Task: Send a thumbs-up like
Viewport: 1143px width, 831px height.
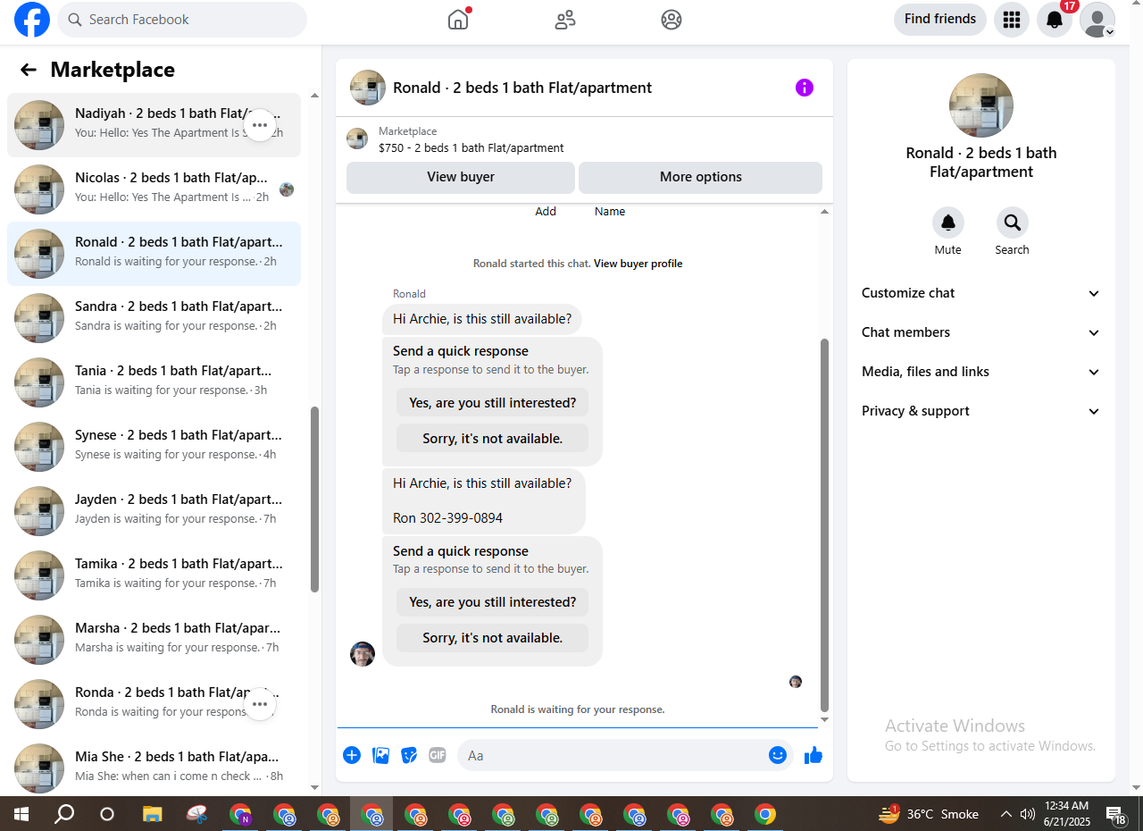Action: click(x=813, y=756)
